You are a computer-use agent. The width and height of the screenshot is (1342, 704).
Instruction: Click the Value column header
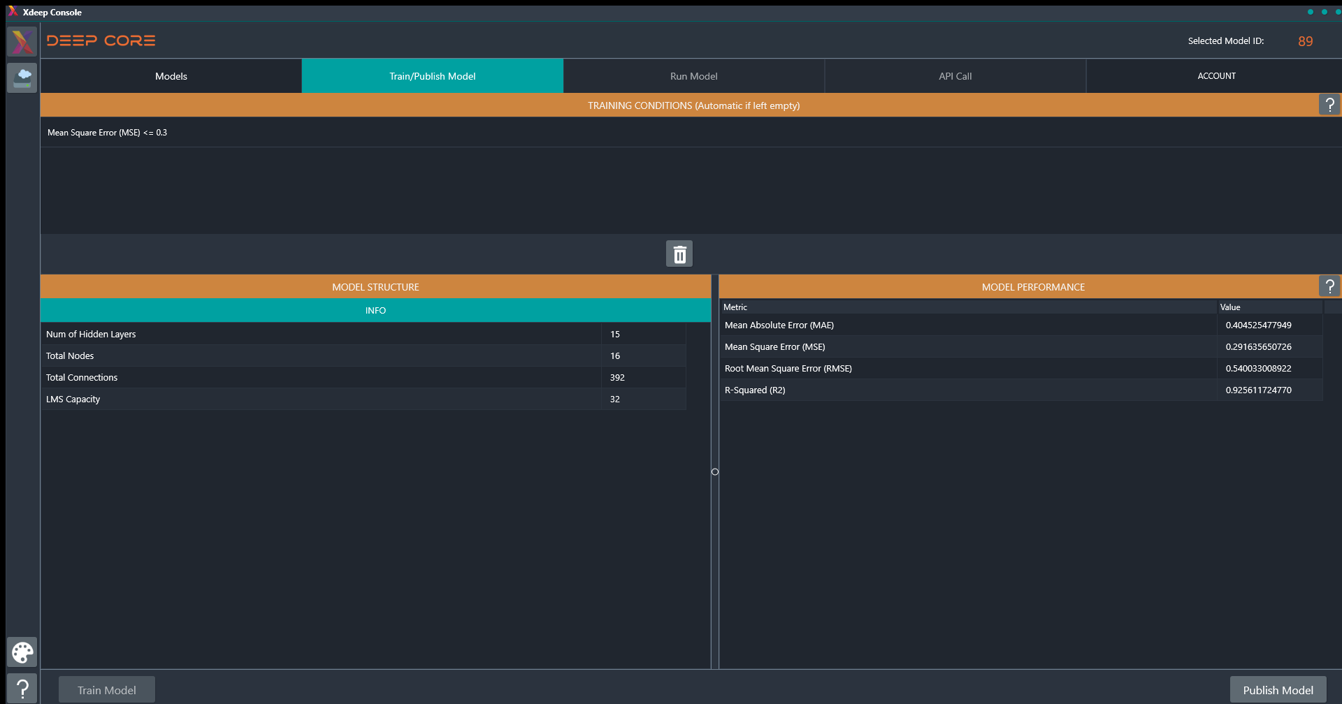click(x=1270, y=307)
